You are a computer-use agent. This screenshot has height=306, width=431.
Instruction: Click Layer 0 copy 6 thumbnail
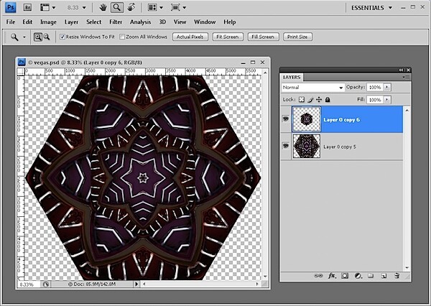pos(307,119)
